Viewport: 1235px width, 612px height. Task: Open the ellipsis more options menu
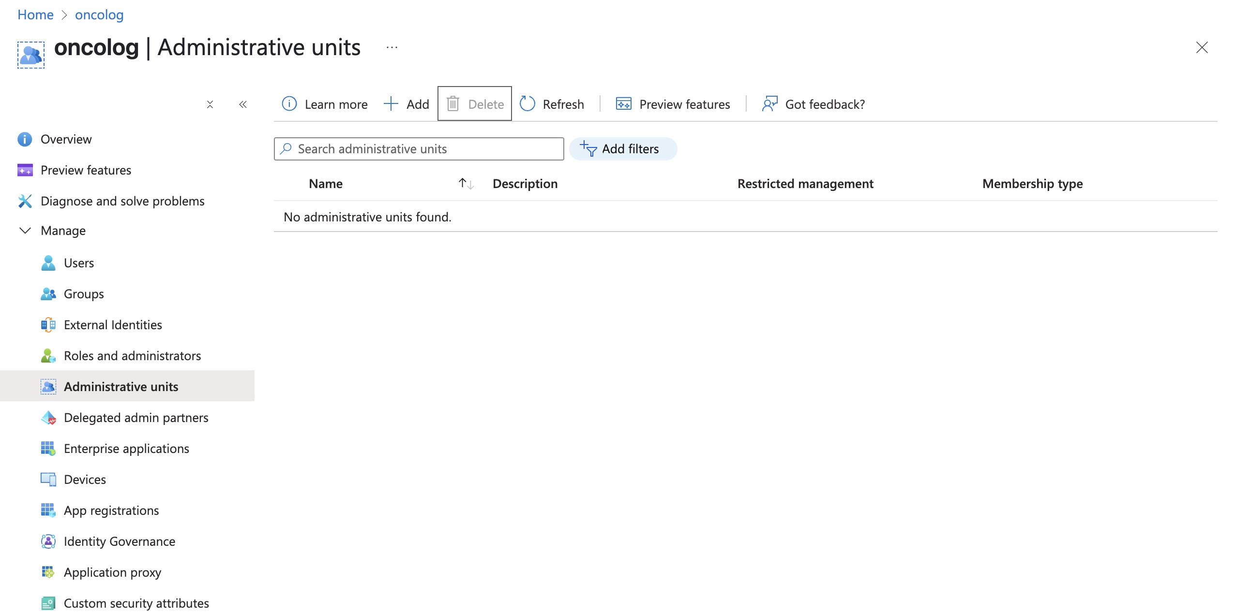[x=392, y=47]
